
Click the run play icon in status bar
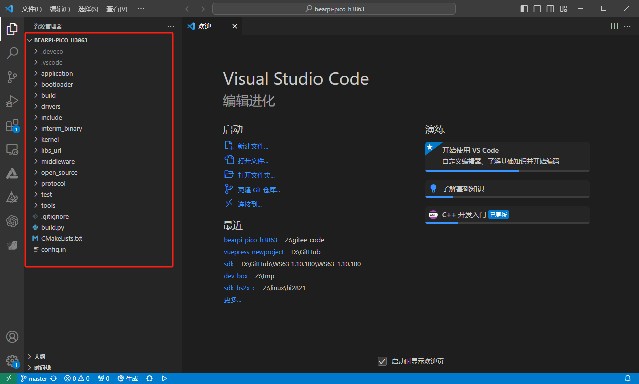coord(164,379)
